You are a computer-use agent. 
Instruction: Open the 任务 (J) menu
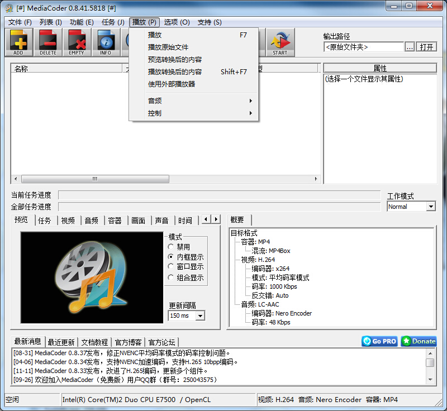[x=113, y=22]
